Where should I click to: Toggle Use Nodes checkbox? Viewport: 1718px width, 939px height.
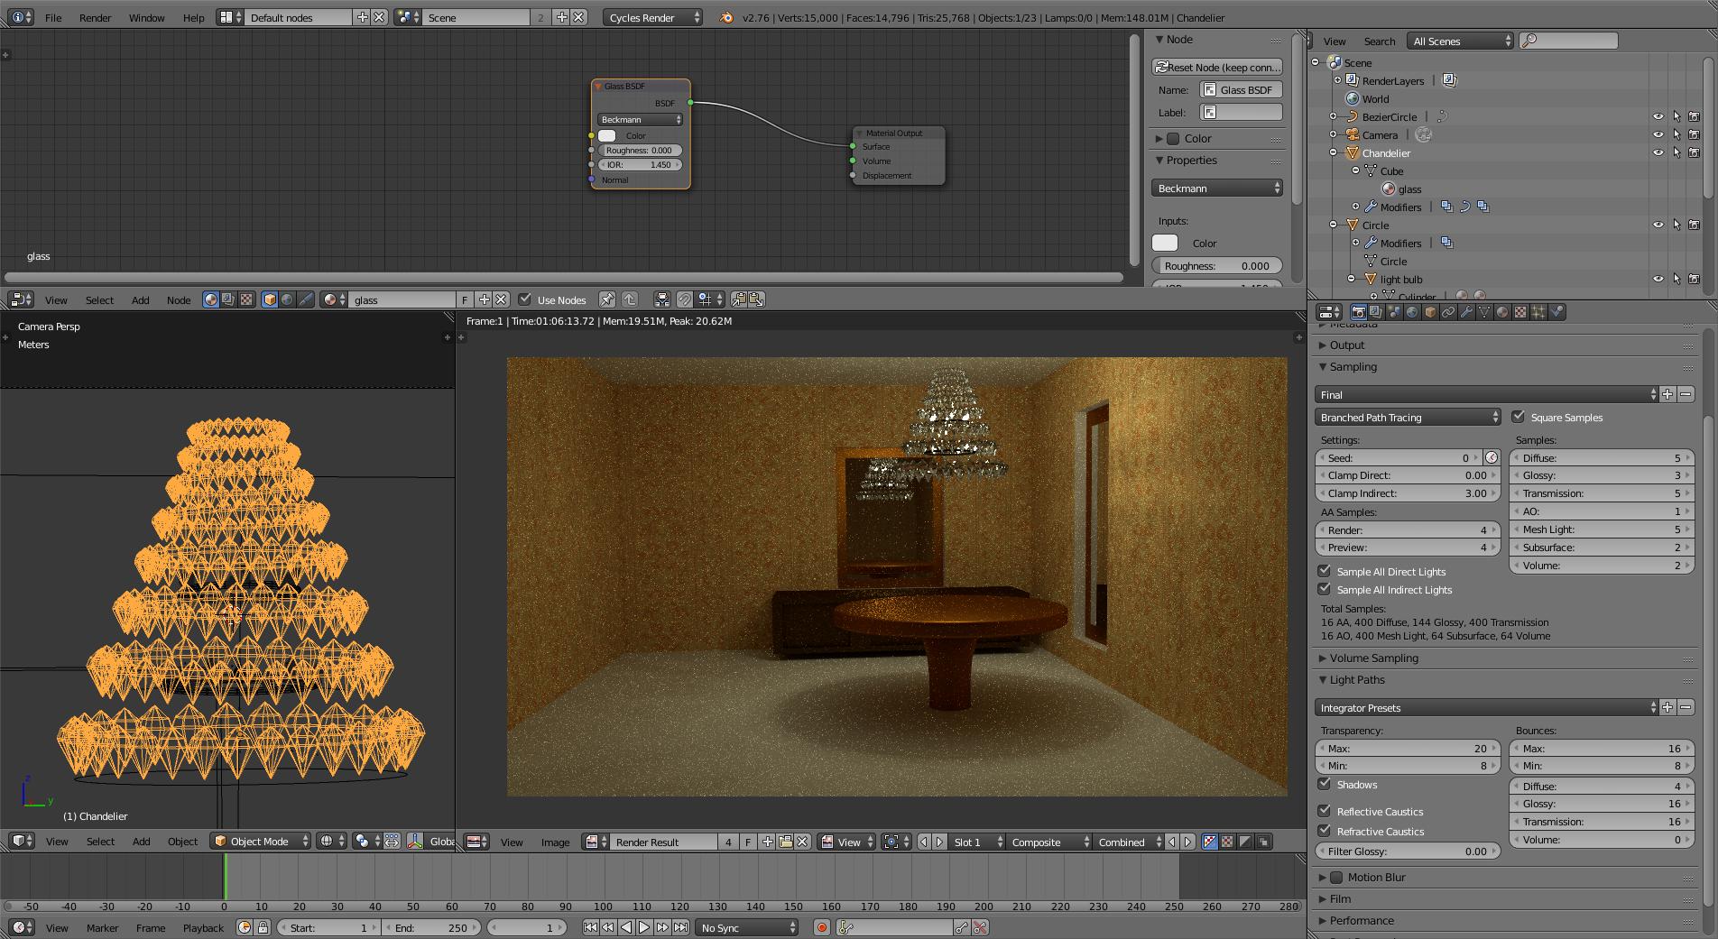[x=524, y=299]
